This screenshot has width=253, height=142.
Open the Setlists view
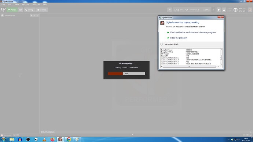coord(42,10)
